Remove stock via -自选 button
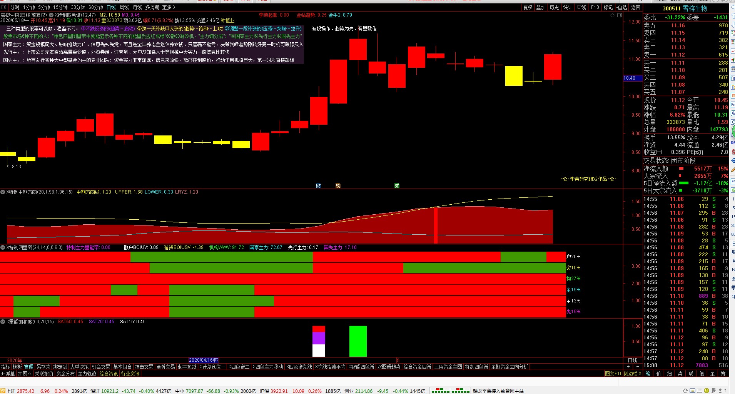 point(622,7)
